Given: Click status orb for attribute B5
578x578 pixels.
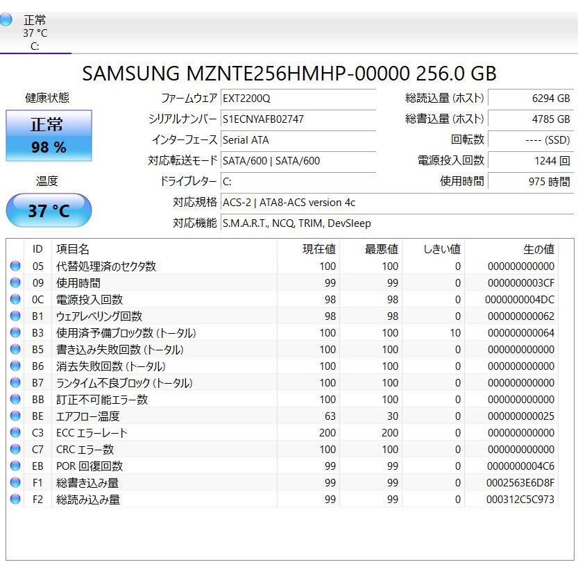Looking at the screenshot, I should click(x=15, y=349).
